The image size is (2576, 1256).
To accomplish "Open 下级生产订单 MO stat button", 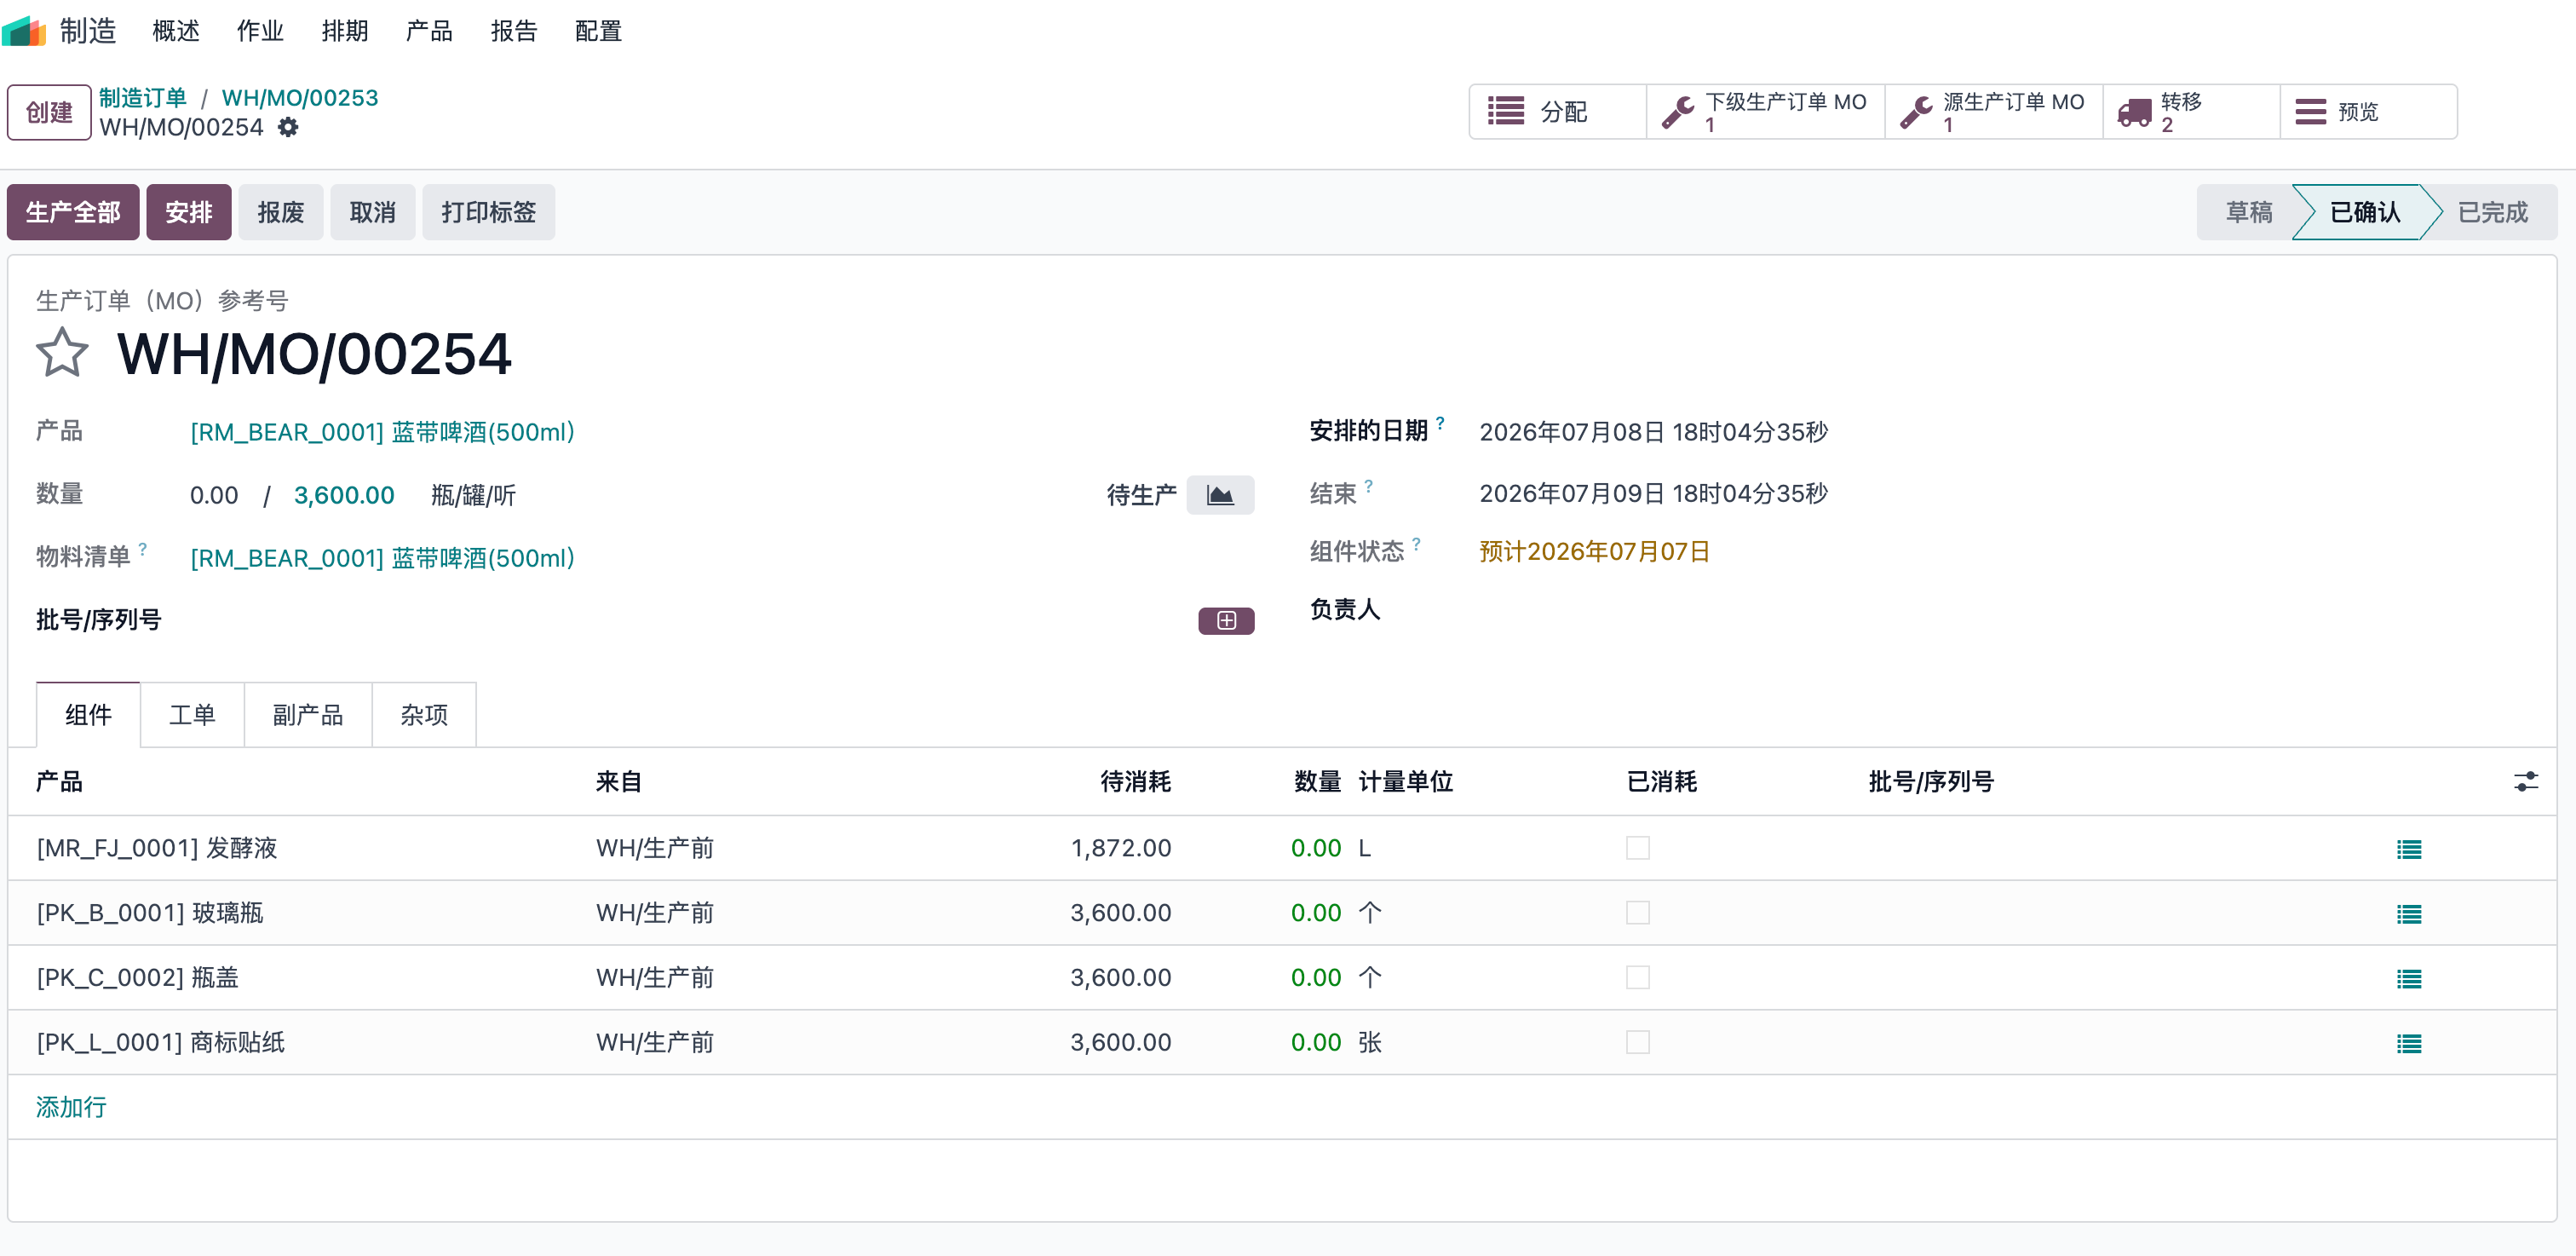I will [x=1765, y=111].
